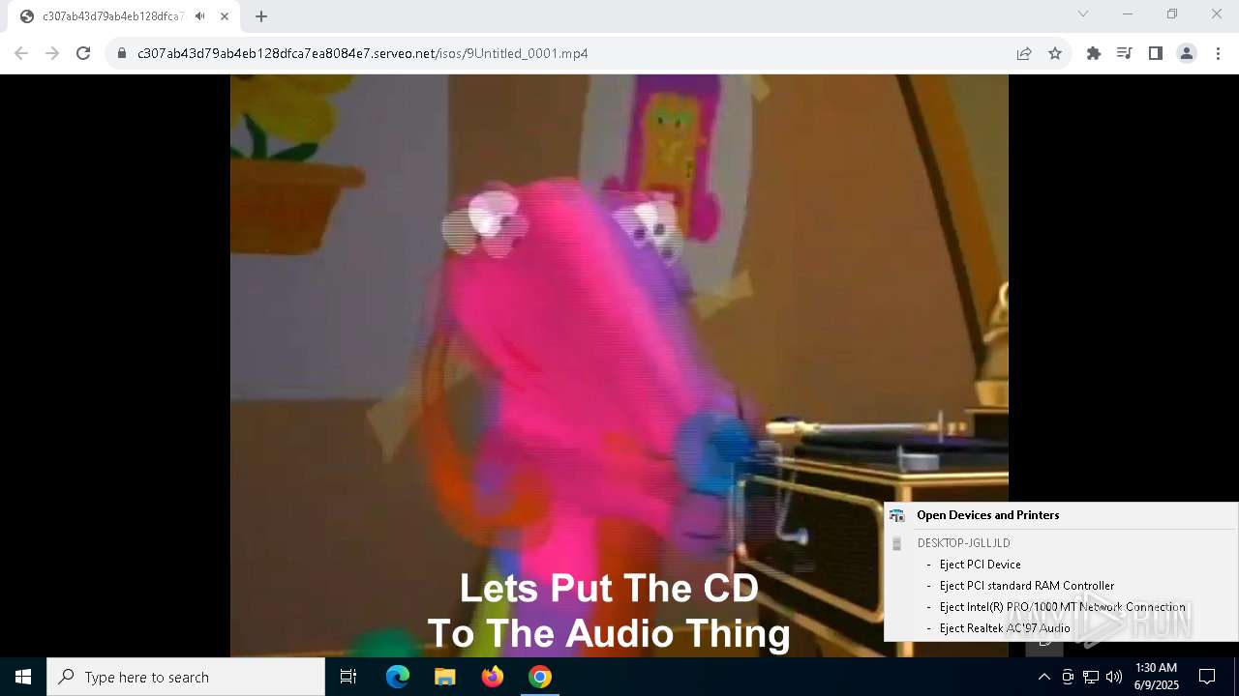Launch Firefox from taskbar
This screenshot has height=696, width=1239.
click(x=493, y=677)
